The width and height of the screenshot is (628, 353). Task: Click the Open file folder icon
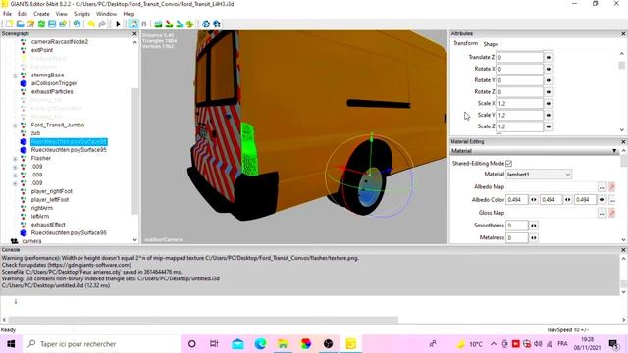[x=20, y=24]
